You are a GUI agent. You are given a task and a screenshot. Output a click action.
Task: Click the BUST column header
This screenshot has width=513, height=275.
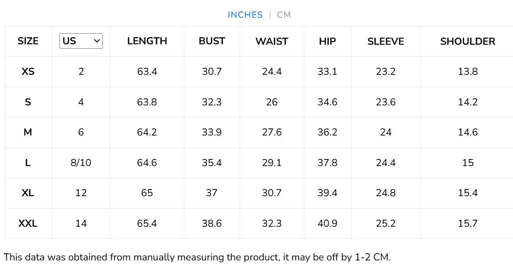tap(212, 41)
